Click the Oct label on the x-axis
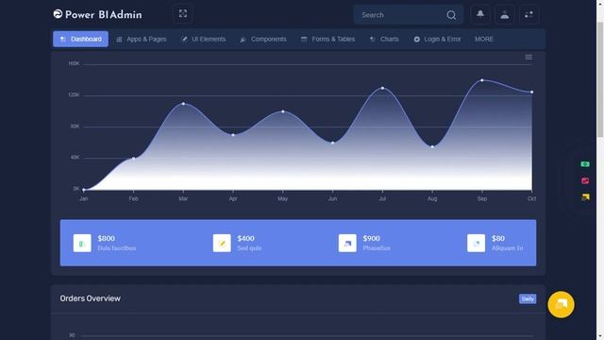This screenshot has width=604, height=340. (531, 199)
